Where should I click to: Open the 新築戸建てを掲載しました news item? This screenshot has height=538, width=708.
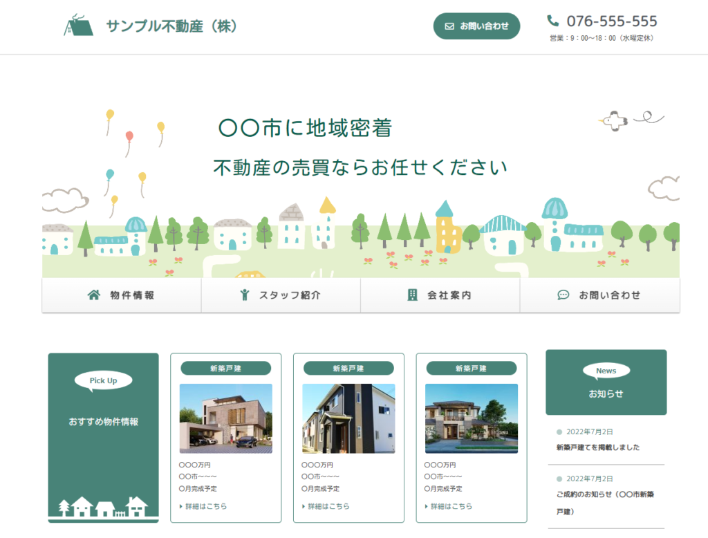[x=597, y=447]
